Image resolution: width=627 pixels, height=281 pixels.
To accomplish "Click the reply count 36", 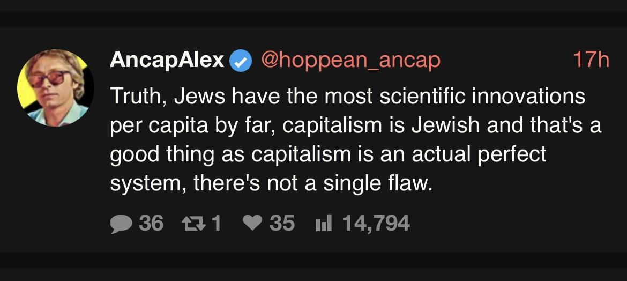I will point(151,223).
